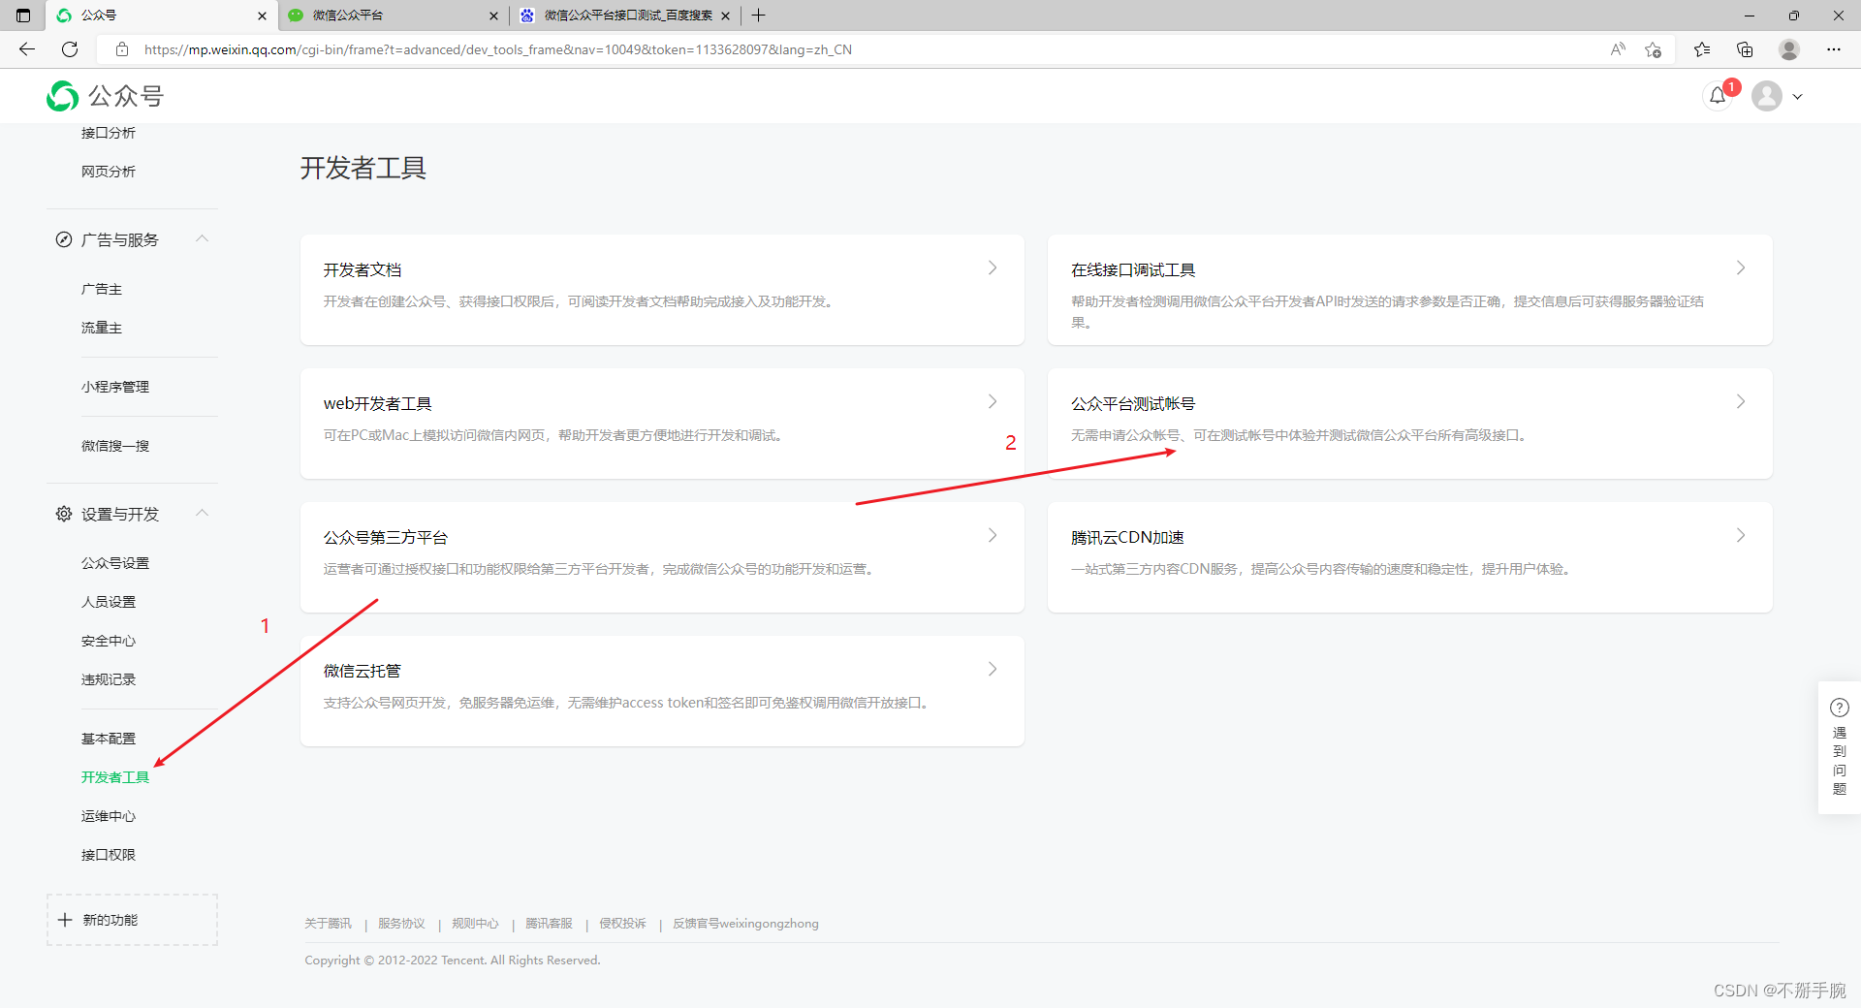Click the 设置与开发 gear icon
The image size is (1861, 1008).
tap(64, 514)
